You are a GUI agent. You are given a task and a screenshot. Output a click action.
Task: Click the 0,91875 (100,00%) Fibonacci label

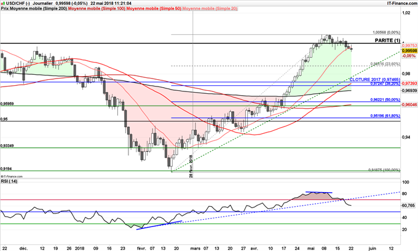pyautogui.click(x=384, y=170)
